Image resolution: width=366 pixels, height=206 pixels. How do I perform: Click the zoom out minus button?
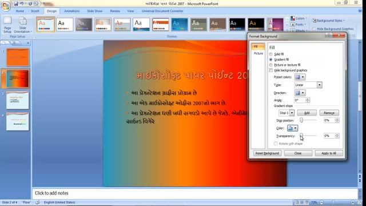pos(321,202)
